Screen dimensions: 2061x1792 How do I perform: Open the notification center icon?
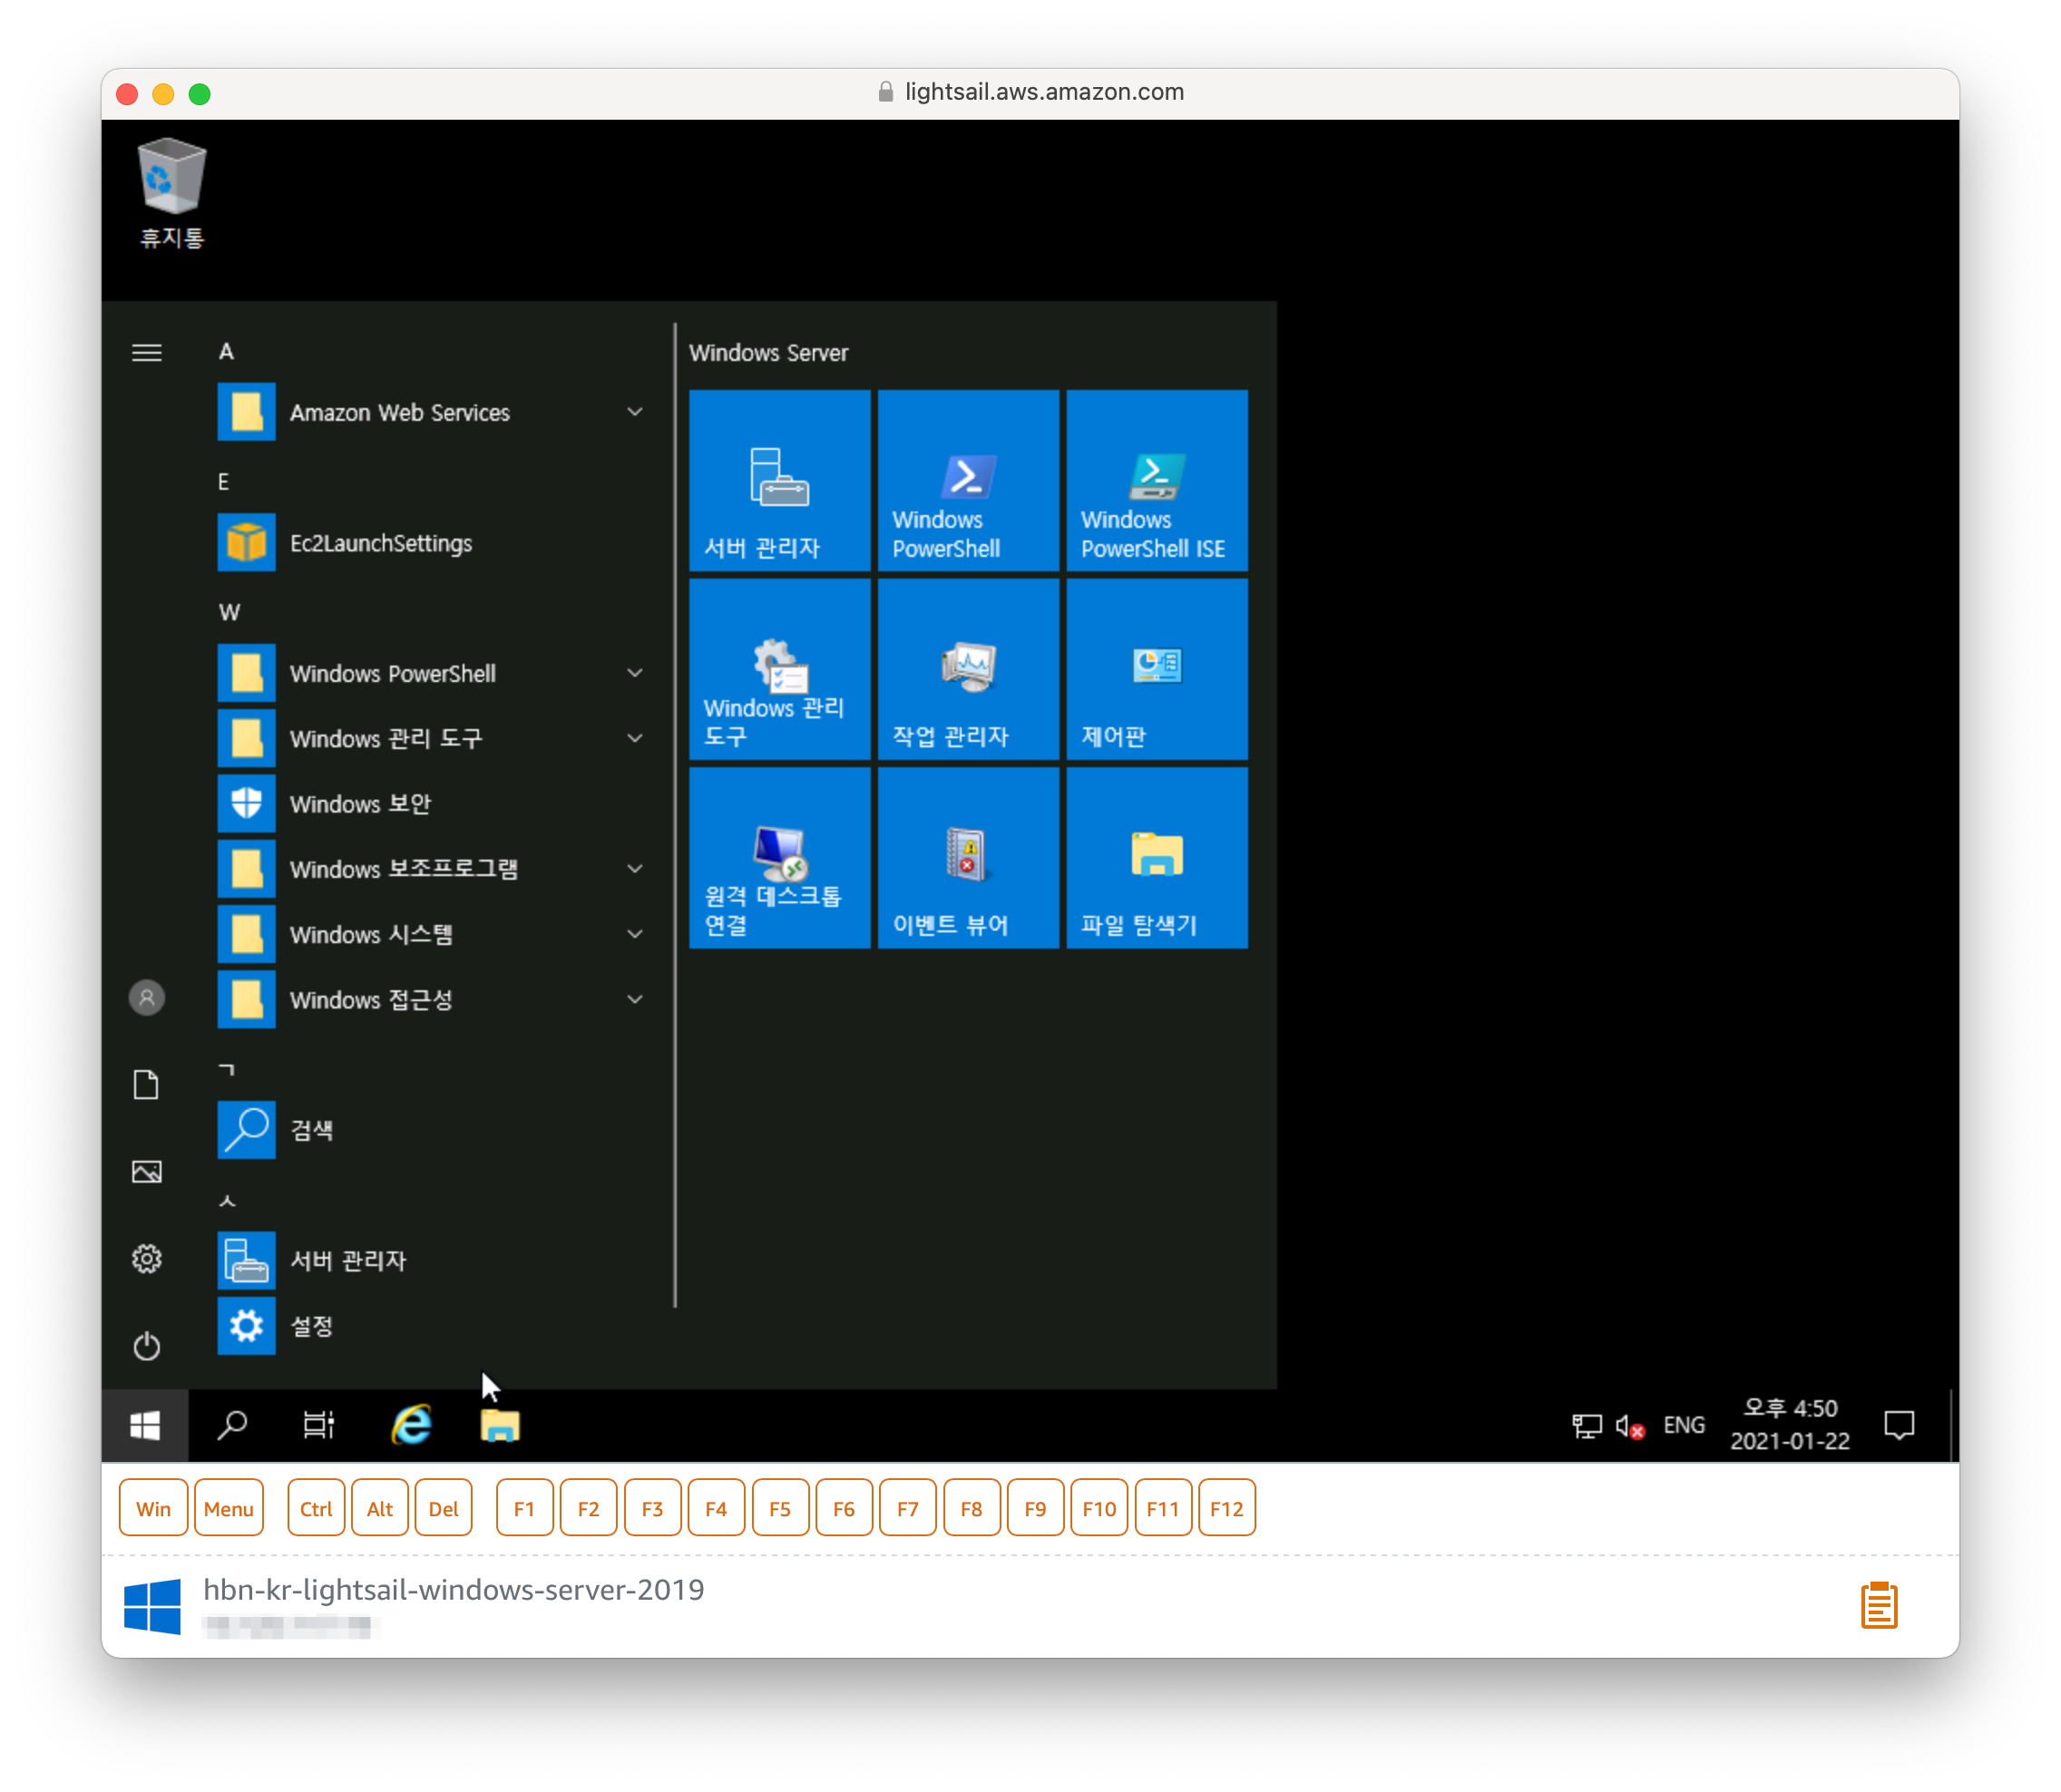tap(1899, 1425)
